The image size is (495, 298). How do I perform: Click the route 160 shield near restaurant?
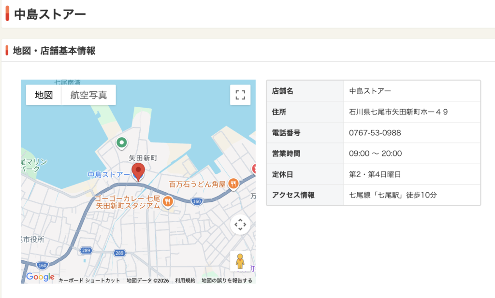[196, 202]
